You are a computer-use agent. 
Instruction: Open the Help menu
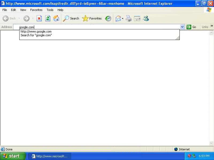(60, 10)
